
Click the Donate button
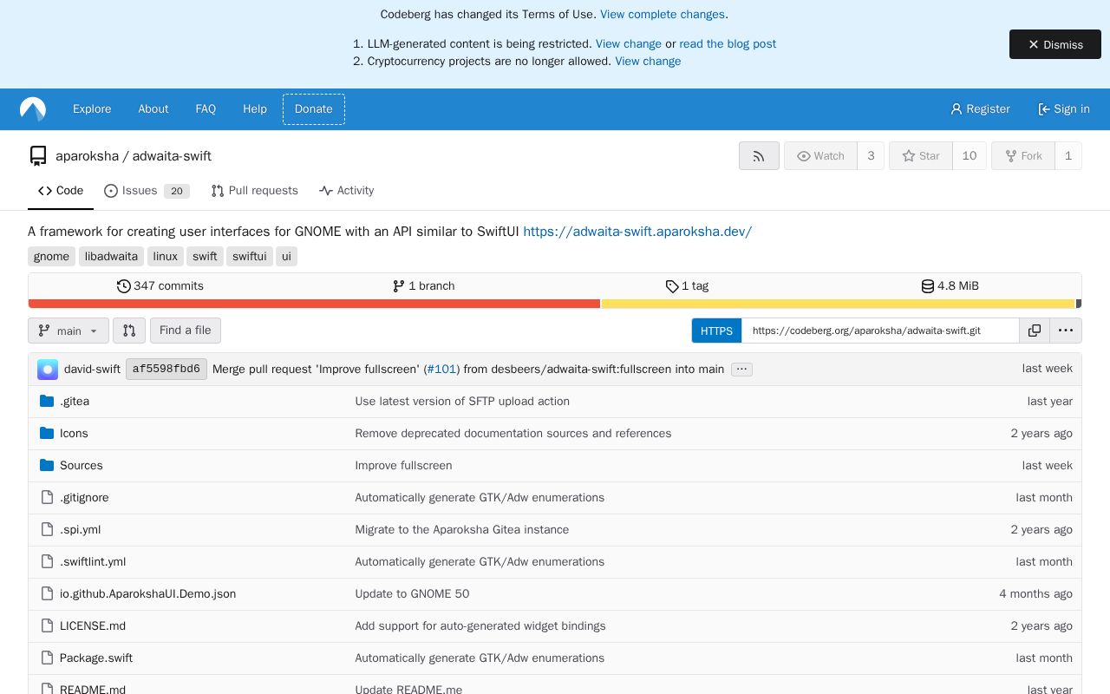tap(314, 109)
